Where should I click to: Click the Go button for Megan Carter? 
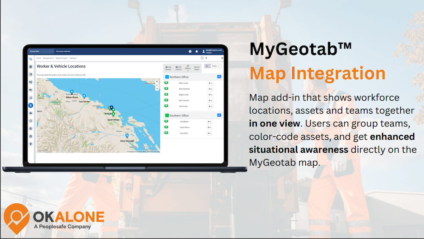point(210,95)
